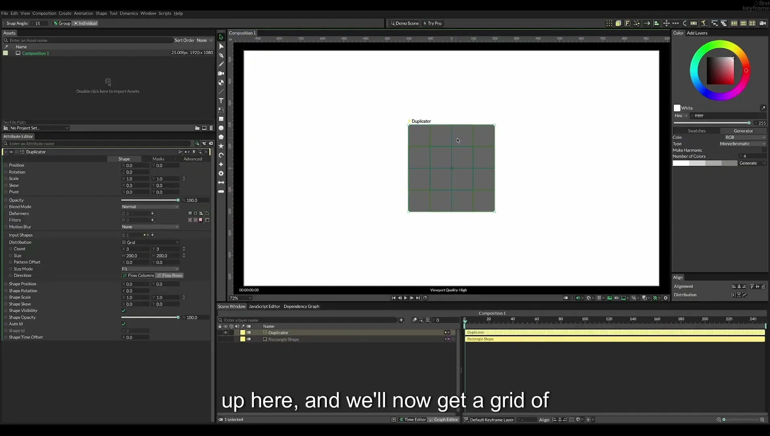
Task: Enable Group snap mode
Action: click(62, 23)
